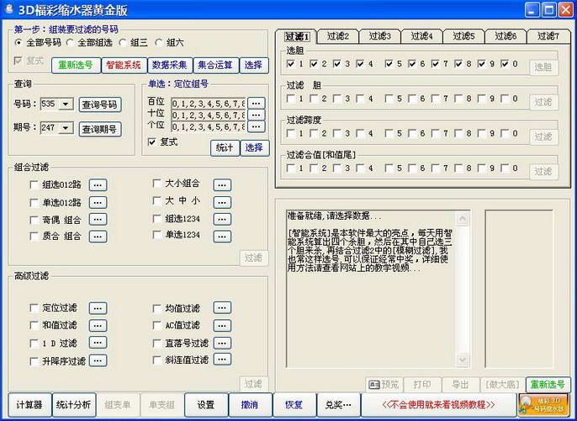Check digit 5 in the 过滤跨度 row

tap(389, 133)
